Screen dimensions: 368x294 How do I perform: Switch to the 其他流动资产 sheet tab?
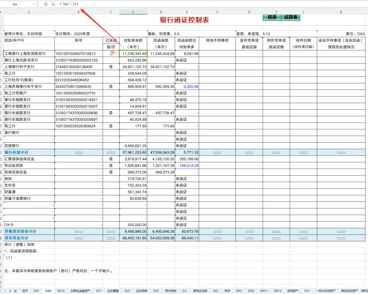pyautogui.click(x=350, y=291)
